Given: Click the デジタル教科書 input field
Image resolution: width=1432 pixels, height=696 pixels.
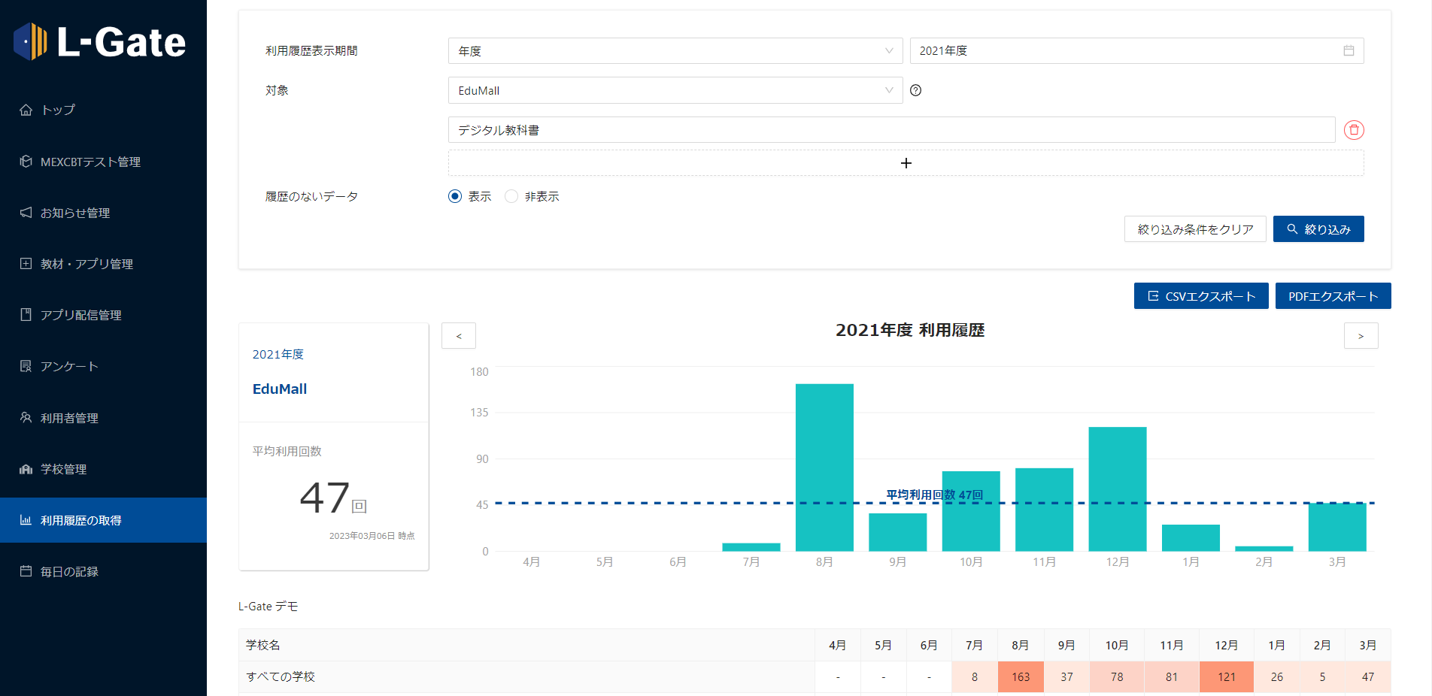Looking at the screenshot, I should [x=890, y=130].
